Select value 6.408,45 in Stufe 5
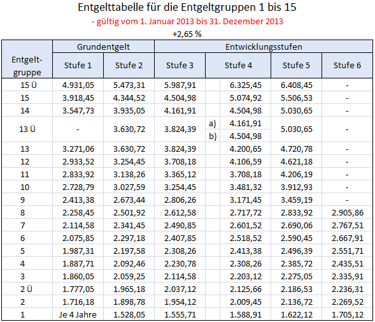The width and height of the screenshot is (375, 322). [296, 85]
